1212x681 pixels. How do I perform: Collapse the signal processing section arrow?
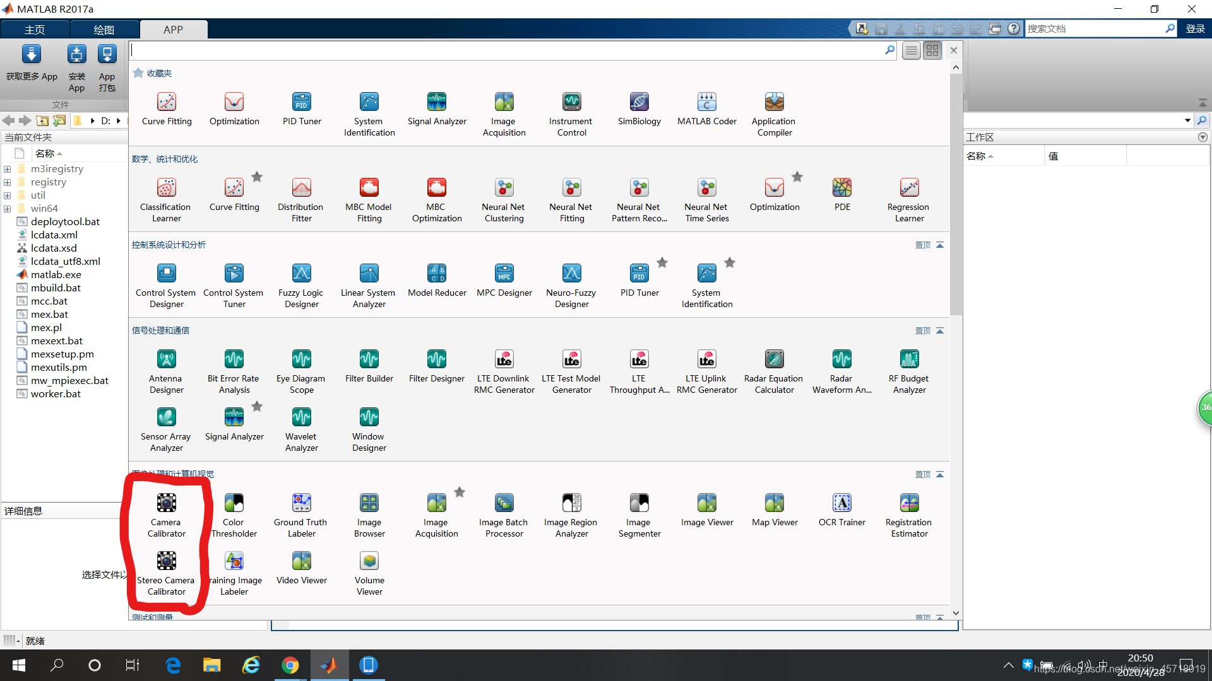pos(940,330)
